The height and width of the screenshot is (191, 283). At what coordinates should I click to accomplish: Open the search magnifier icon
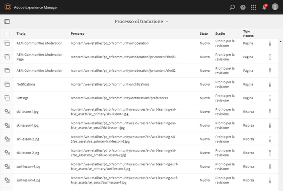232,7
